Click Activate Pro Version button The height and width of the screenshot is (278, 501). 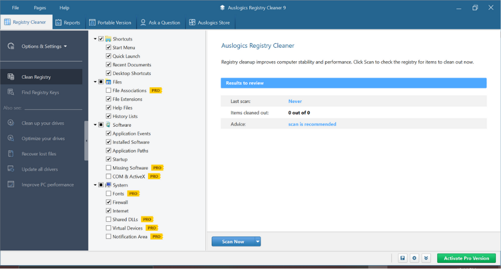[466, 258]
